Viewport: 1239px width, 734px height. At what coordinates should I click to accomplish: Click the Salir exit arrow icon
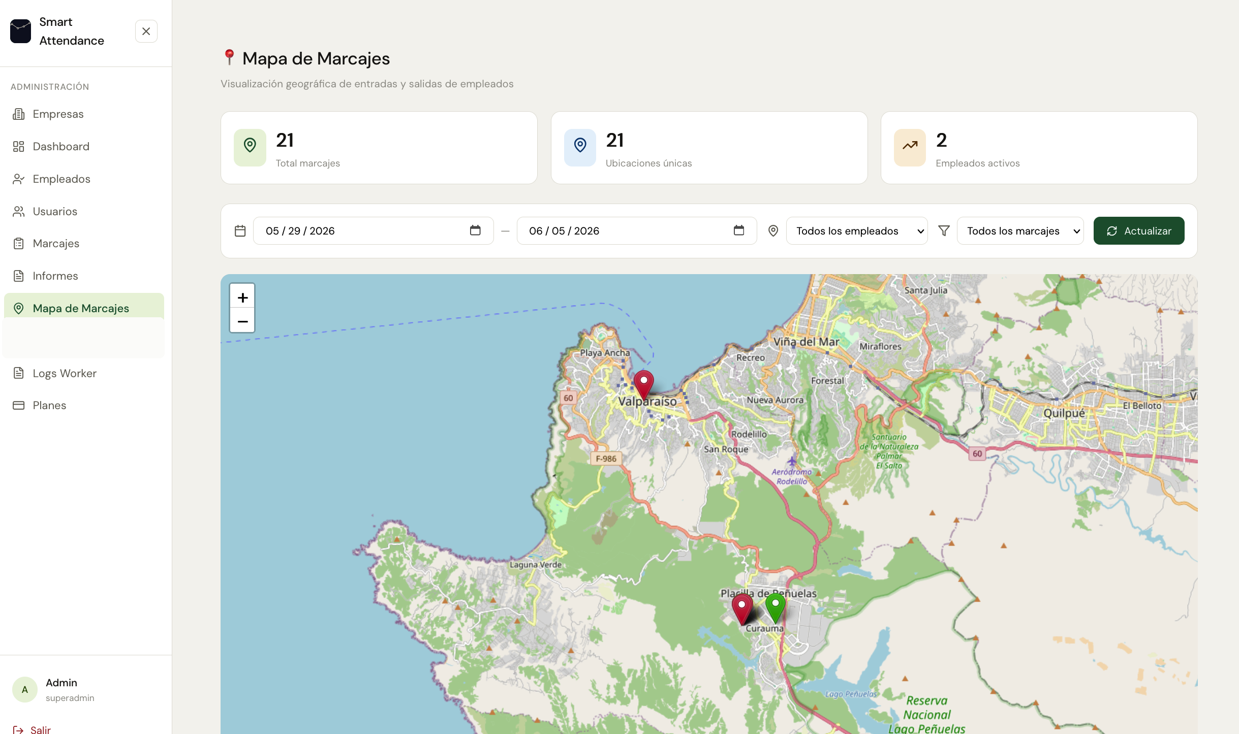click(x=18, y=730)
